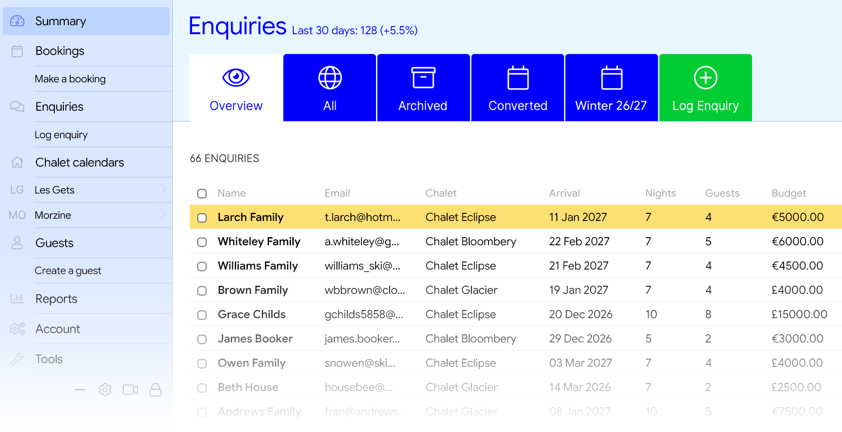Expand the Les Gets chevron

(x=163, y=189)
